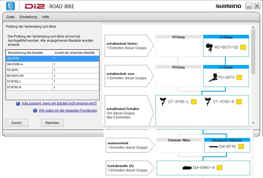Open 'Wie nutze ich die neuesten Funktionen' link

point(68,111)
